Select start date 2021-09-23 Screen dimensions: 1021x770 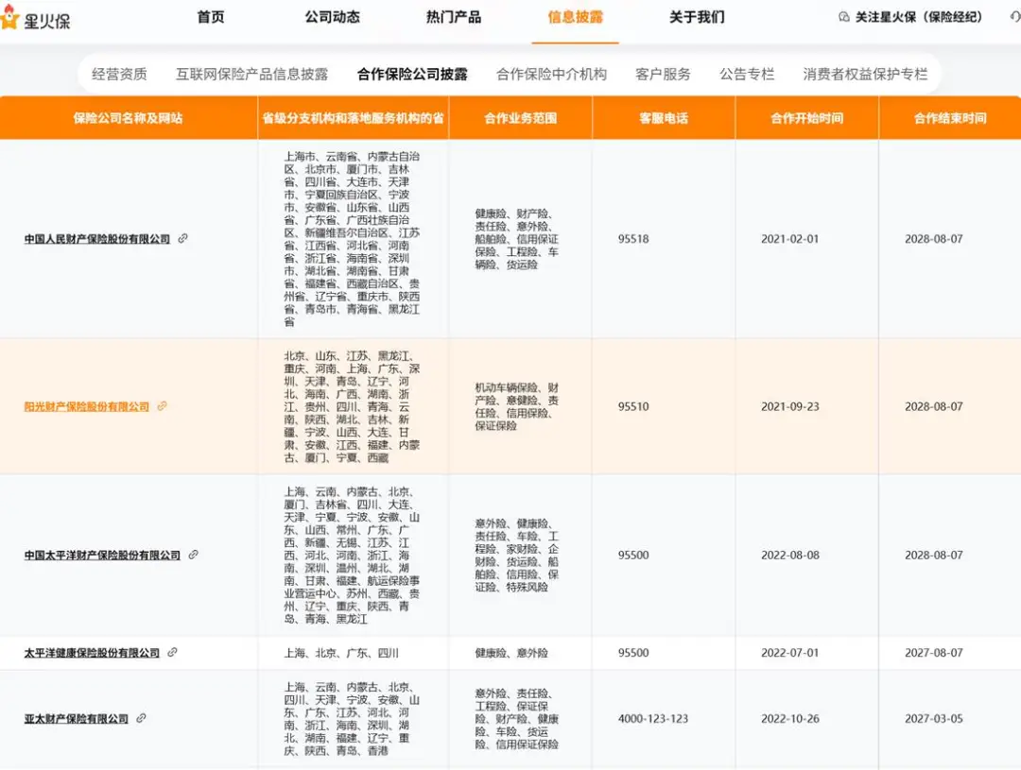(789, 406)
